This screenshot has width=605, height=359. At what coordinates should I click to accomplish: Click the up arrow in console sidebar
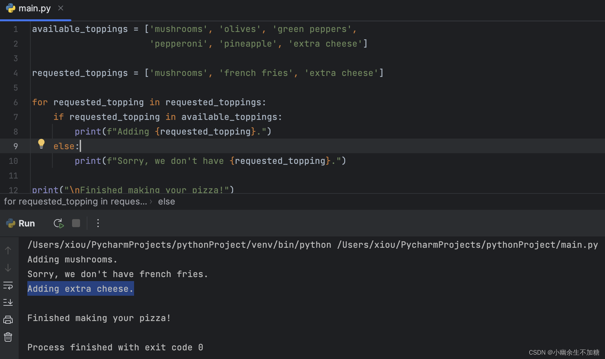8,250
